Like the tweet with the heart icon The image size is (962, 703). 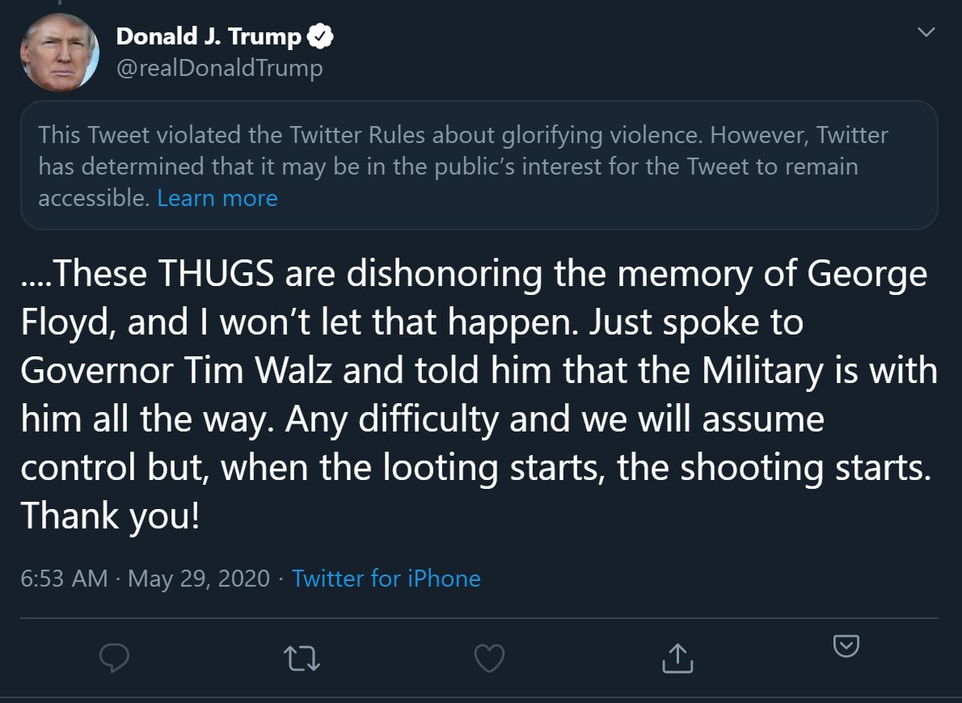point(489,659)
